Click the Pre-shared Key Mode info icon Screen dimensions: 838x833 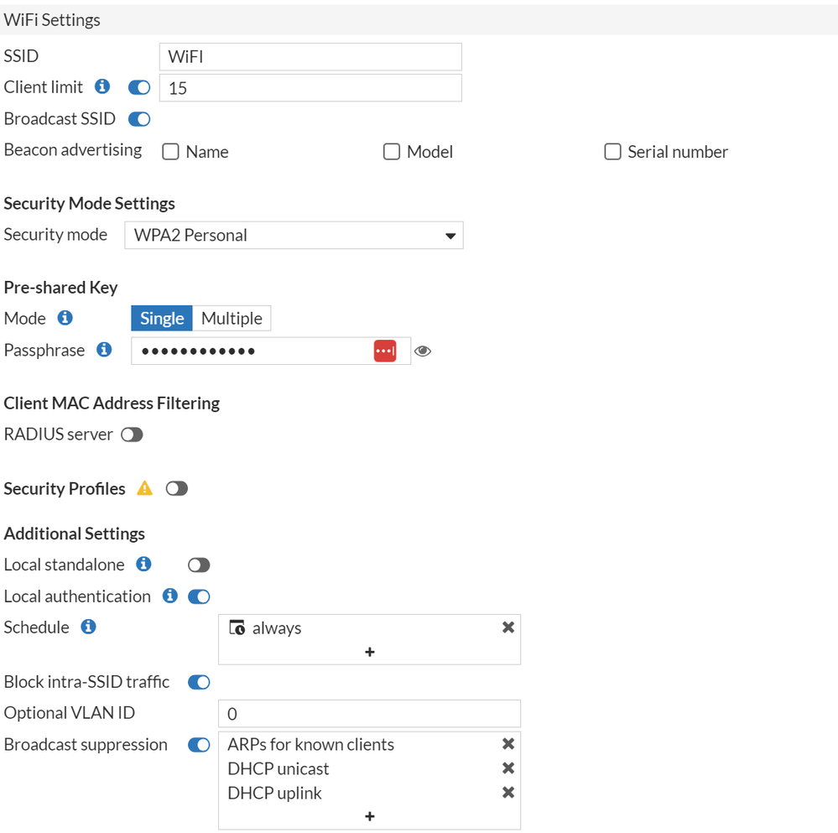[x=65, y=318]
